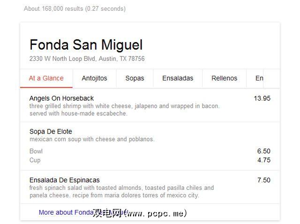
Task: Click the Fonda San Miguel restaurant title
Action: click(86, 45)
